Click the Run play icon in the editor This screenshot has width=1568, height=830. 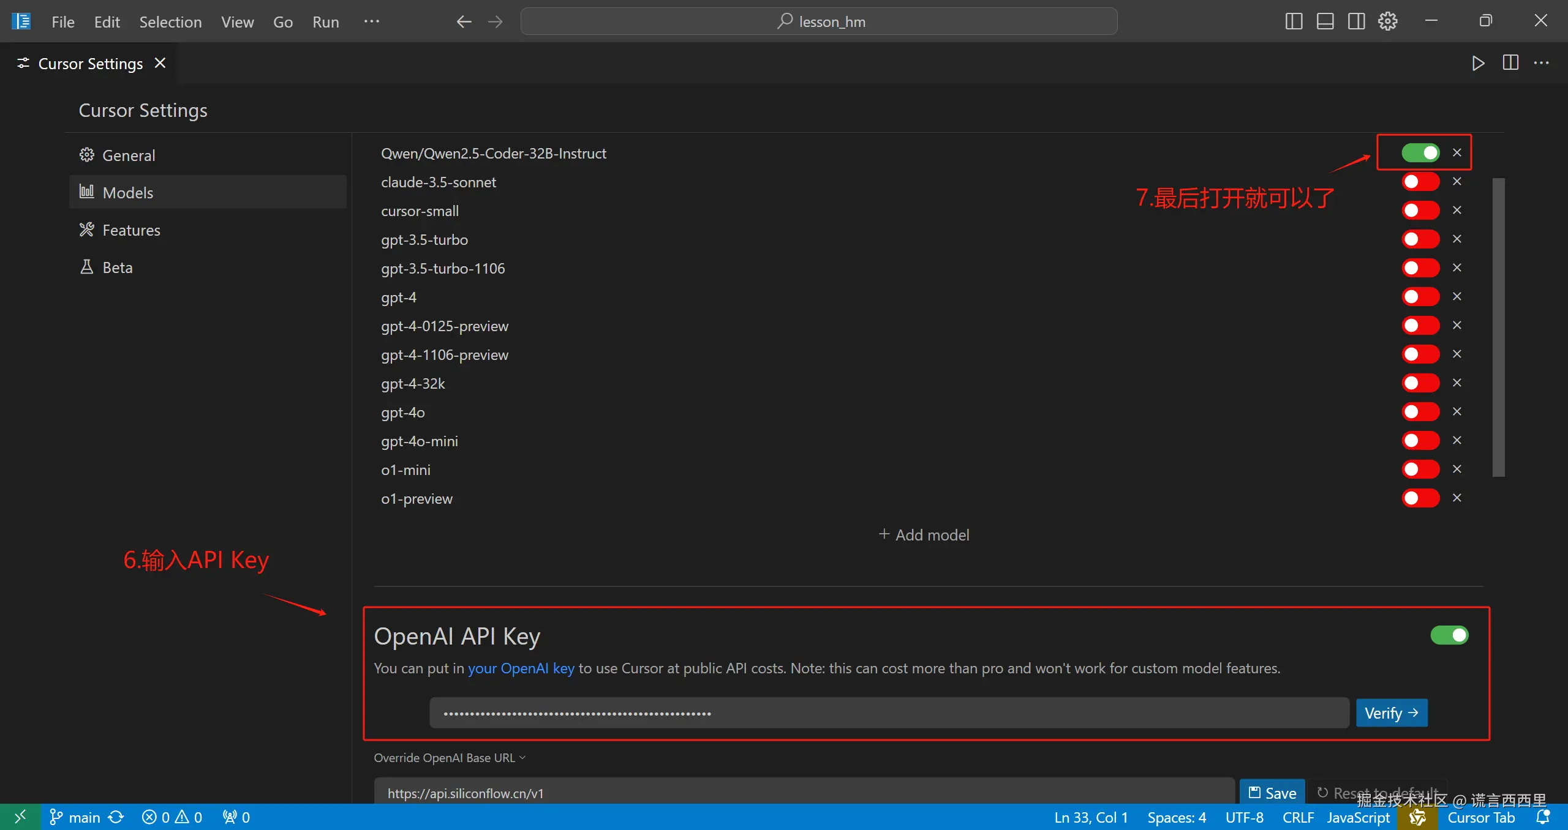pos(1478,63)
